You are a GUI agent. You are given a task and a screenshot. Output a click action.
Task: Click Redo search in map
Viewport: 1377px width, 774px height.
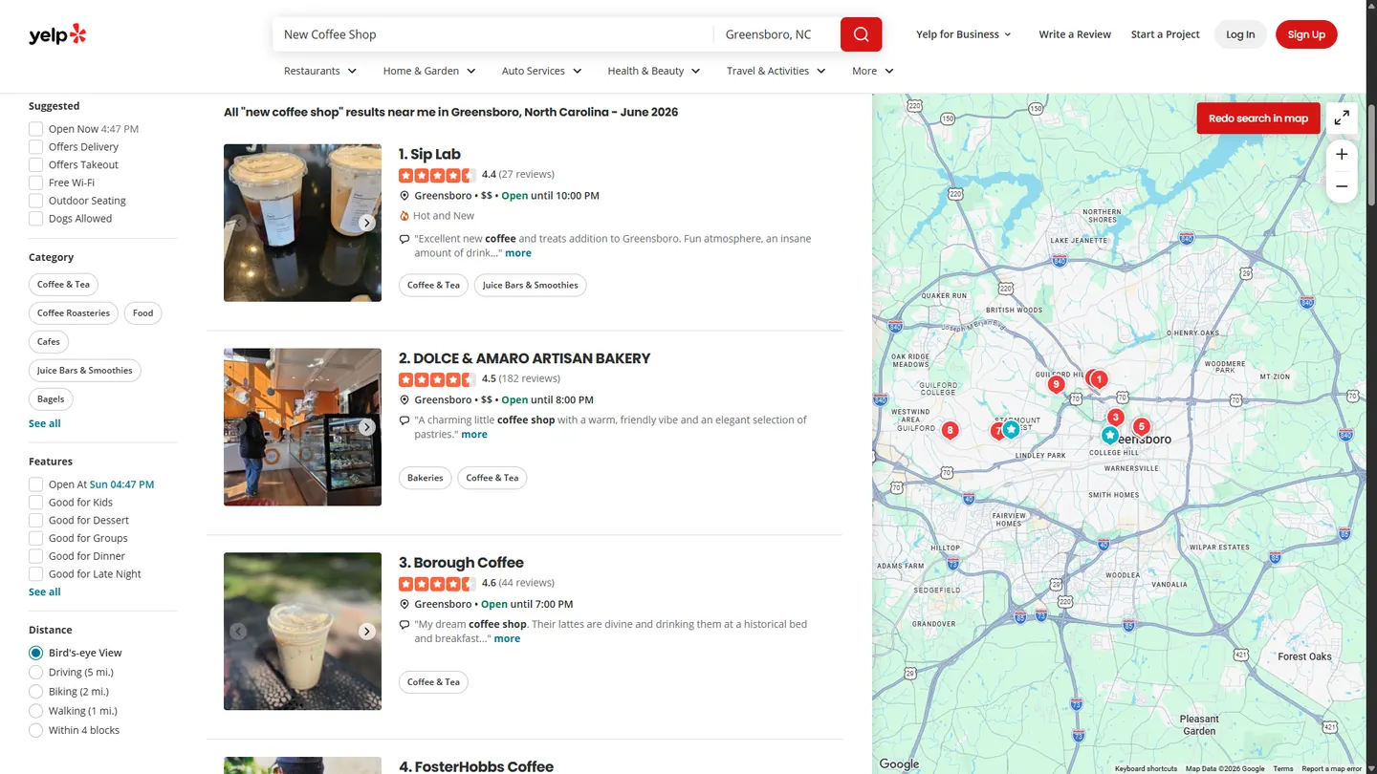[1258, 118]
